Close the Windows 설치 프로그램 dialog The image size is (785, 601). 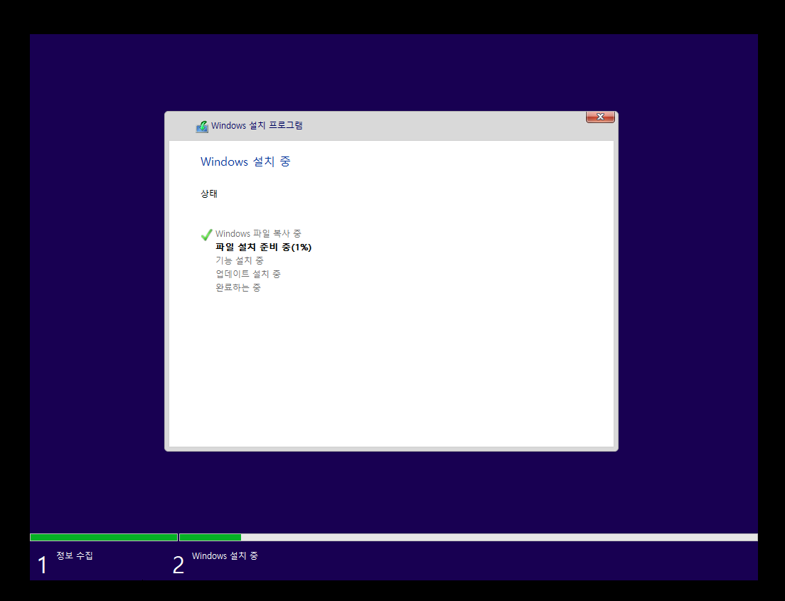[x=599, y=117]
